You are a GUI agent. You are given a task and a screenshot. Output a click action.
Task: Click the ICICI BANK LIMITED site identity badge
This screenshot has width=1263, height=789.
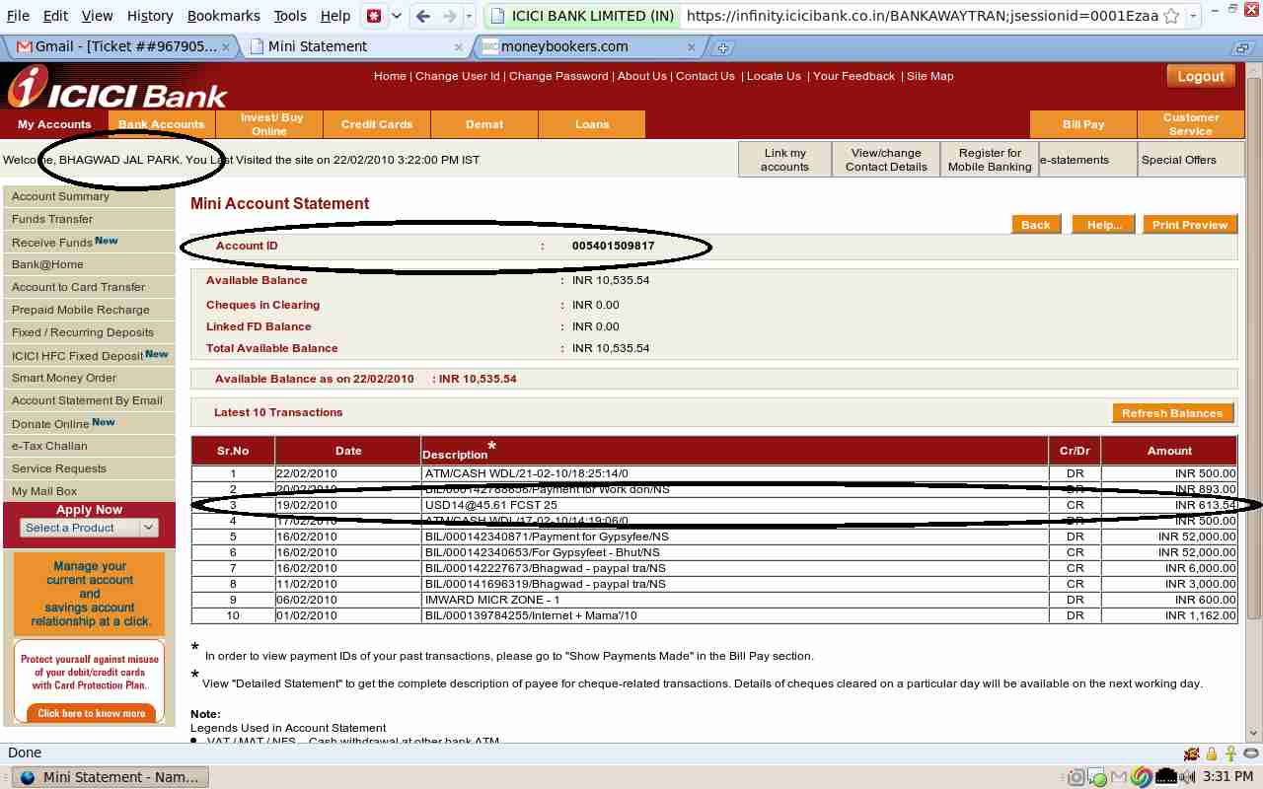[581, 16]
